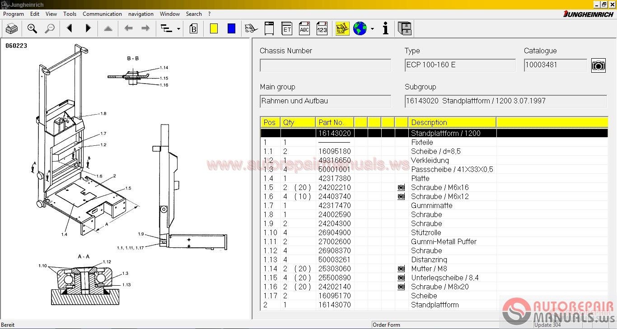This screenshot has height=329, width=617.
Task: Open the navigation menu
Action: click(141, 14)
